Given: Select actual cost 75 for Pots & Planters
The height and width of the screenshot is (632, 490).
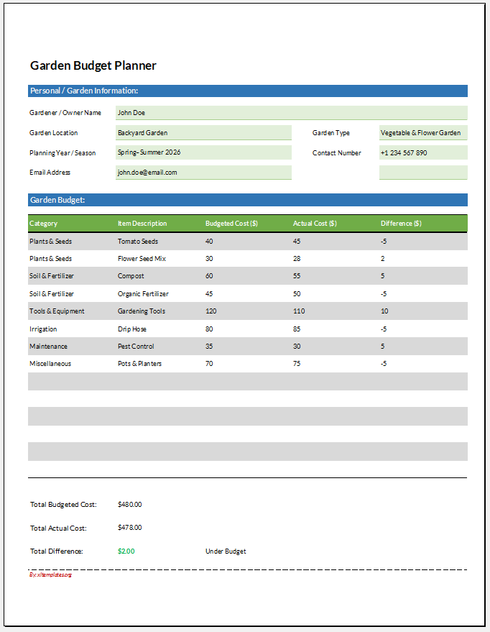Looking at the screenshot, I should coord(297,364).
